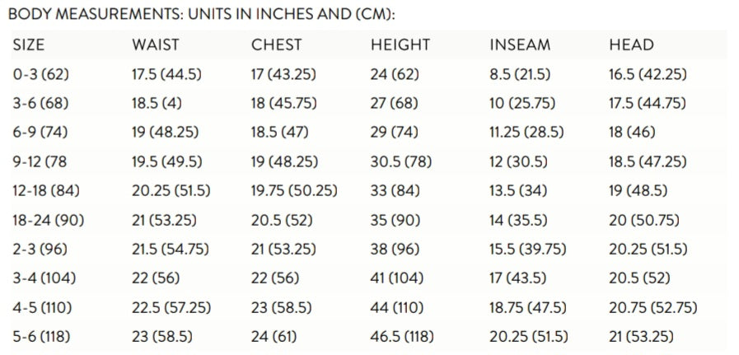Click the Body Measurements heading text
The height and width of the screenshot is (355, 739).
(x=202, y=15)
